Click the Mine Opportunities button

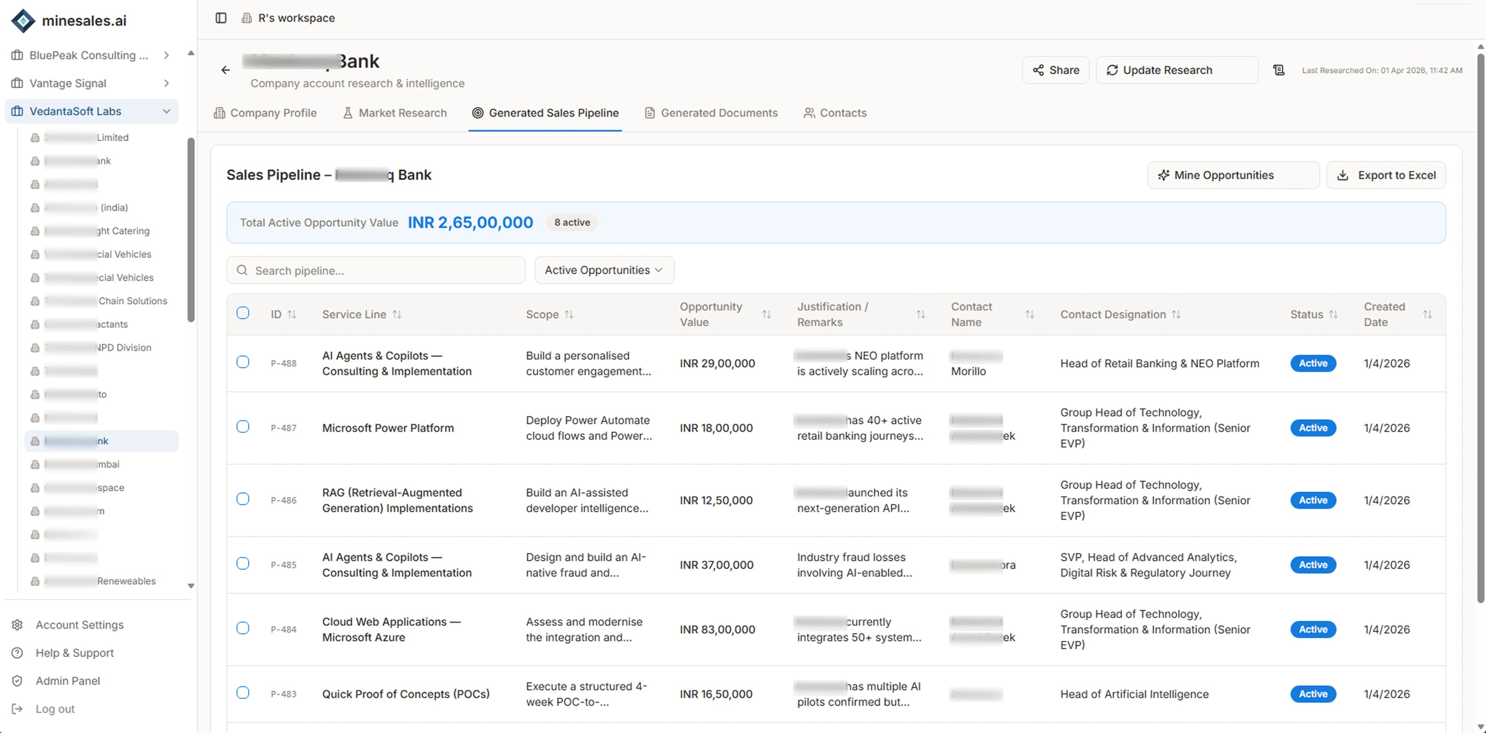pos(1233,175)
